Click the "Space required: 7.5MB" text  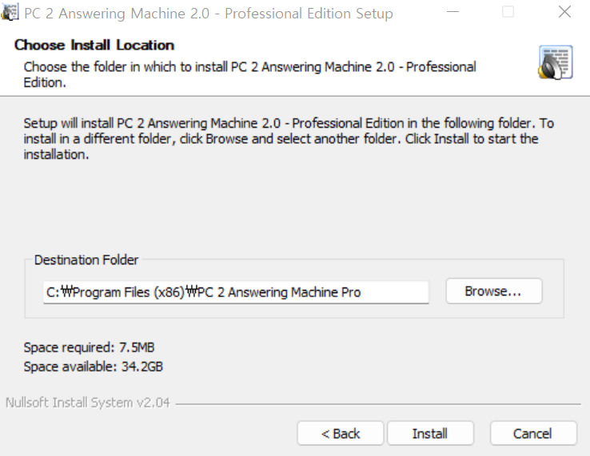tap(90, 347)
